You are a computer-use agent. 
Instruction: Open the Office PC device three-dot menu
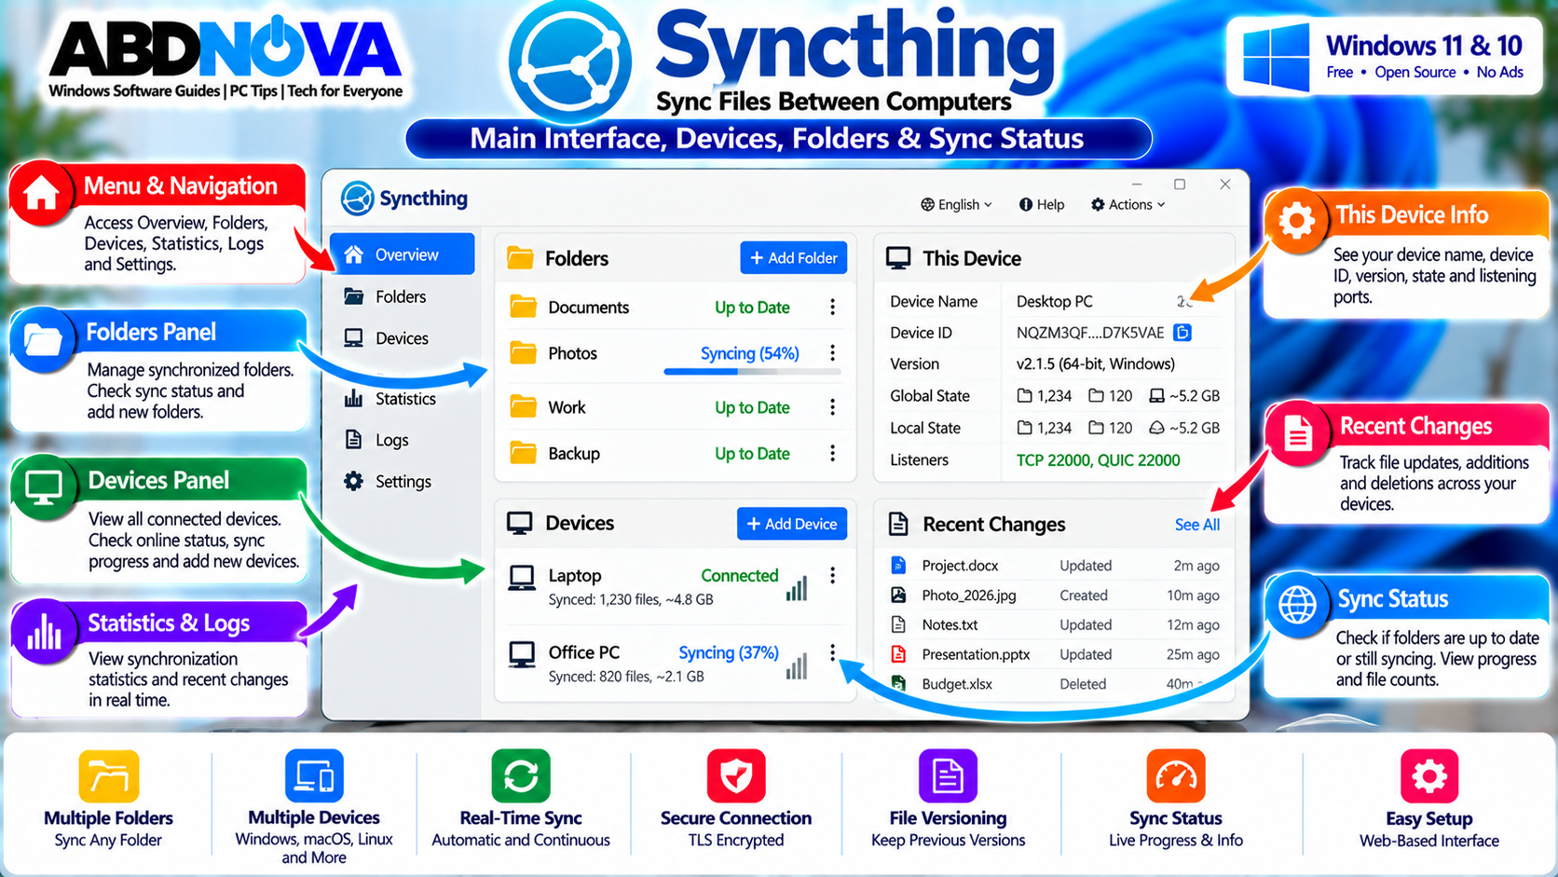click(832, 652)
